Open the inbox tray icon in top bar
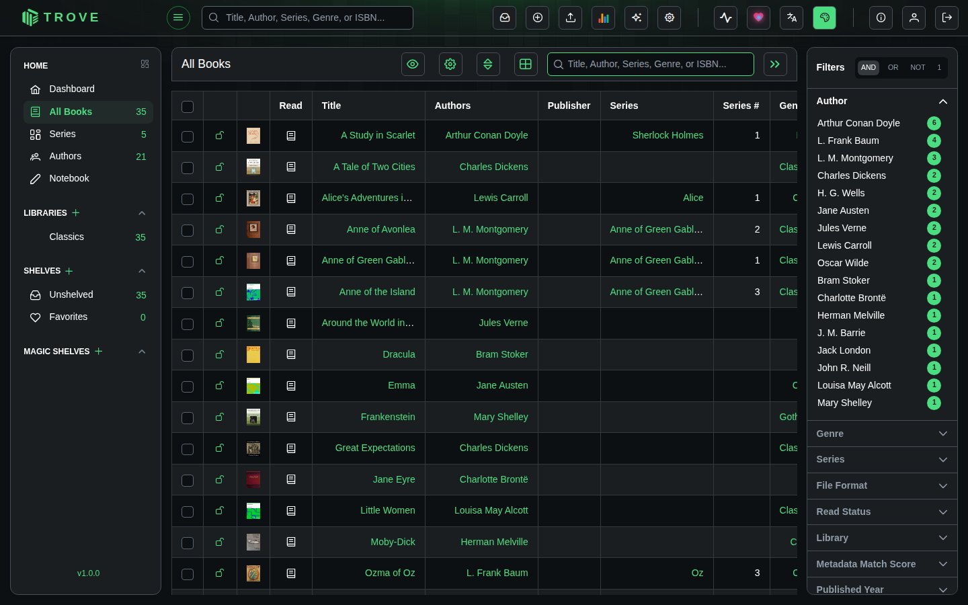 pyautogui.click(x=505, y=18)
